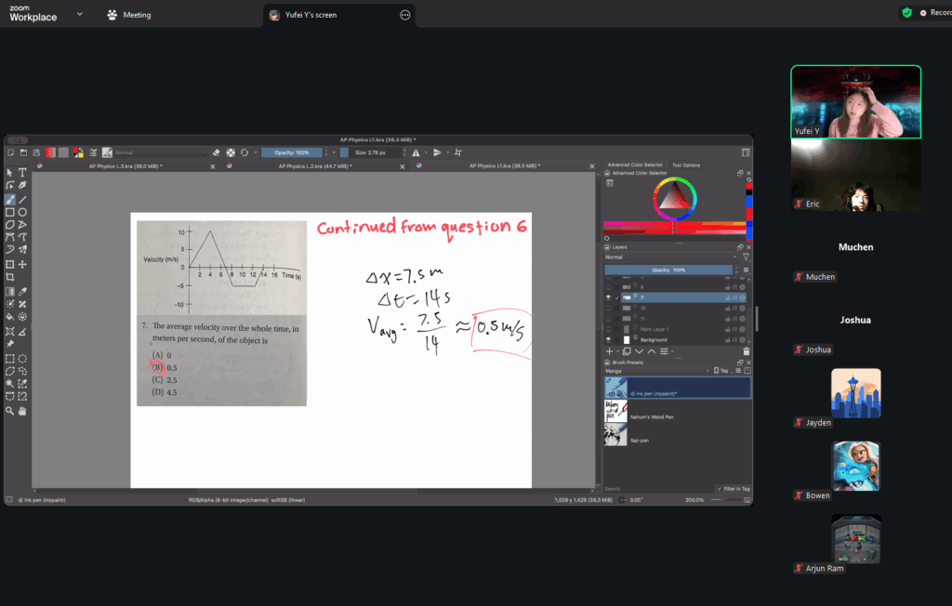The width and height of the screenshot is (952, 606).
Task: Open options for Yufei Y's screen share
Action: coord(404,15)
